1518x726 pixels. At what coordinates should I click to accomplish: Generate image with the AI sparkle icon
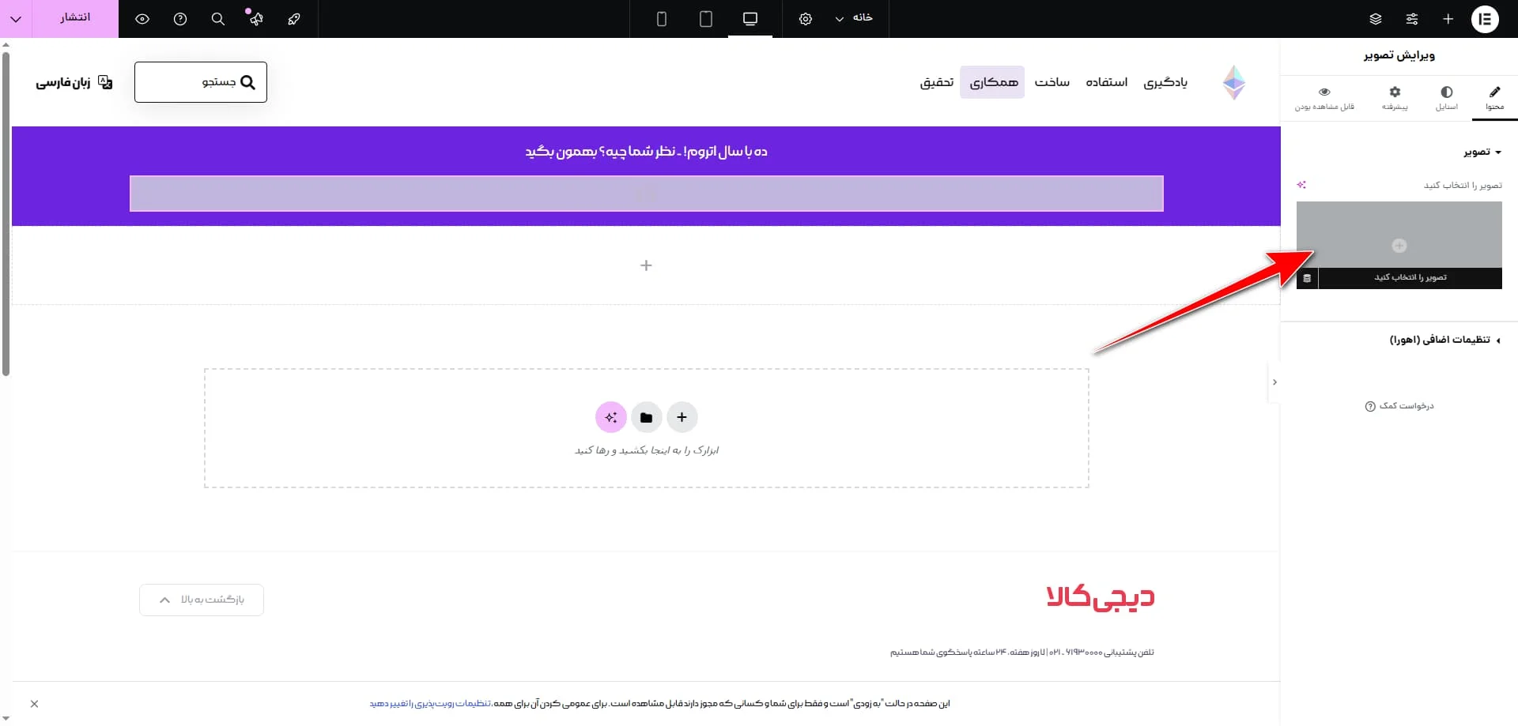point(610,417)
